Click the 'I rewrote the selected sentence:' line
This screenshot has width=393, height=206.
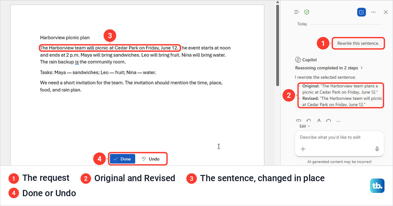pyautogui.click(x=325, y=77)
